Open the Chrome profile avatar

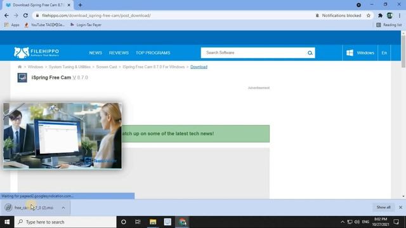[x=390, y=15]
